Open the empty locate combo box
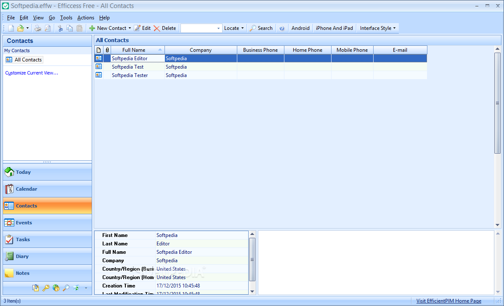The width and height of the screenshot is (504, 306). 201,28
